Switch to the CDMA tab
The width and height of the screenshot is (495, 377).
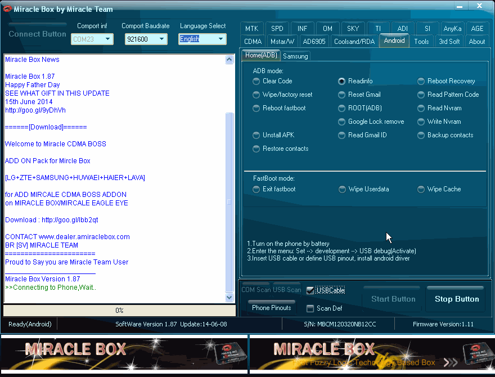coord(253,42)
